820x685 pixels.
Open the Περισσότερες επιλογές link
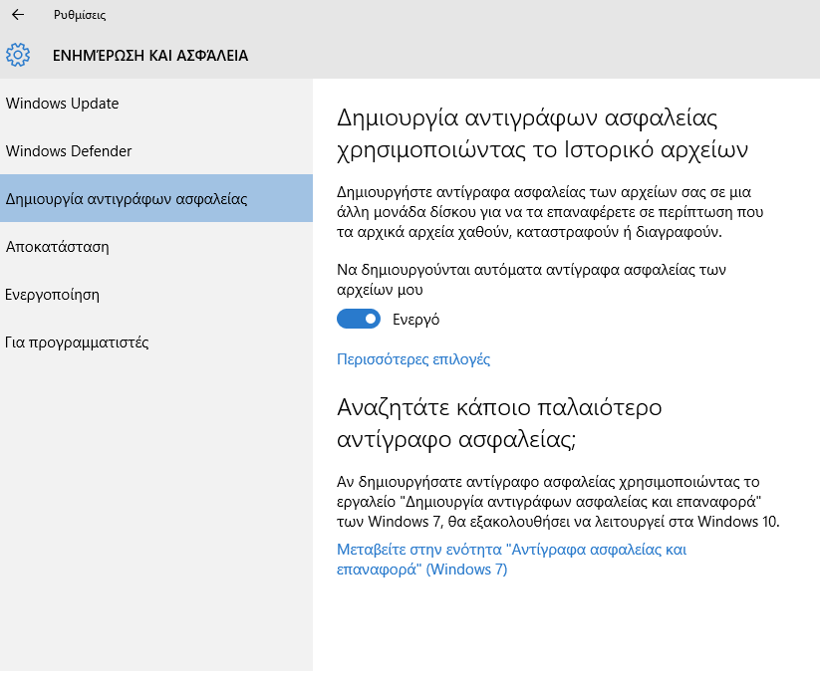413,359
